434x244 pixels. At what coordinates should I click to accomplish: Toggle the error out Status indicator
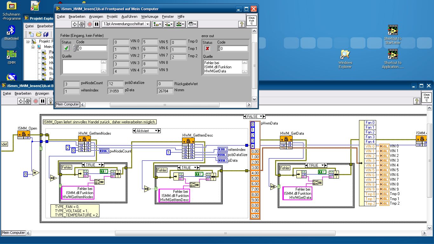click(207, 48)
